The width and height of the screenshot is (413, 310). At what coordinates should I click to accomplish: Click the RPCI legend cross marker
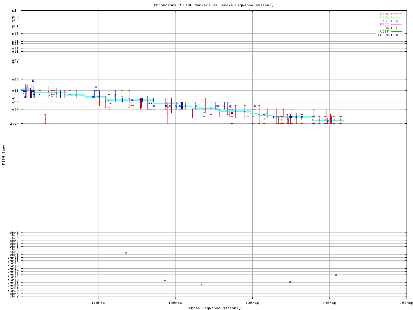point(397,25)
